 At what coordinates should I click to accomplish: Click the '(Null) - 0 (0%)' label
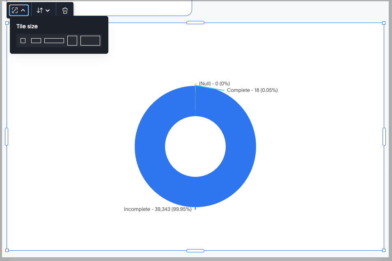tap(214, 84)
